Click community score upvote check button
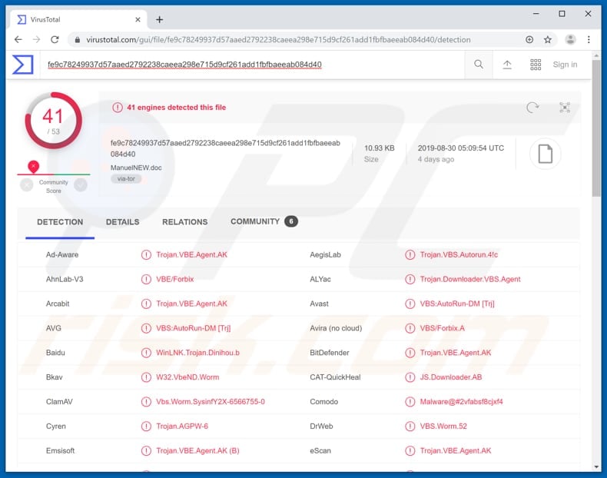This screenshot has width=607, height=478. click(81, 185)
